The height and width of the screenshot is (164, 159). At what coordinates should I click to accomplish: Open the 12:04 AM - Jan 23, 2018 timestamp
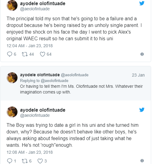(x=30, y=46)
